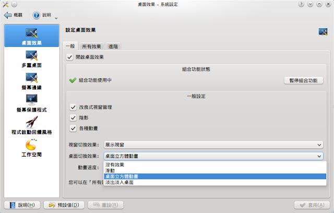
Task: Click the round pin button in title bar
Action: tap(14, 4)
